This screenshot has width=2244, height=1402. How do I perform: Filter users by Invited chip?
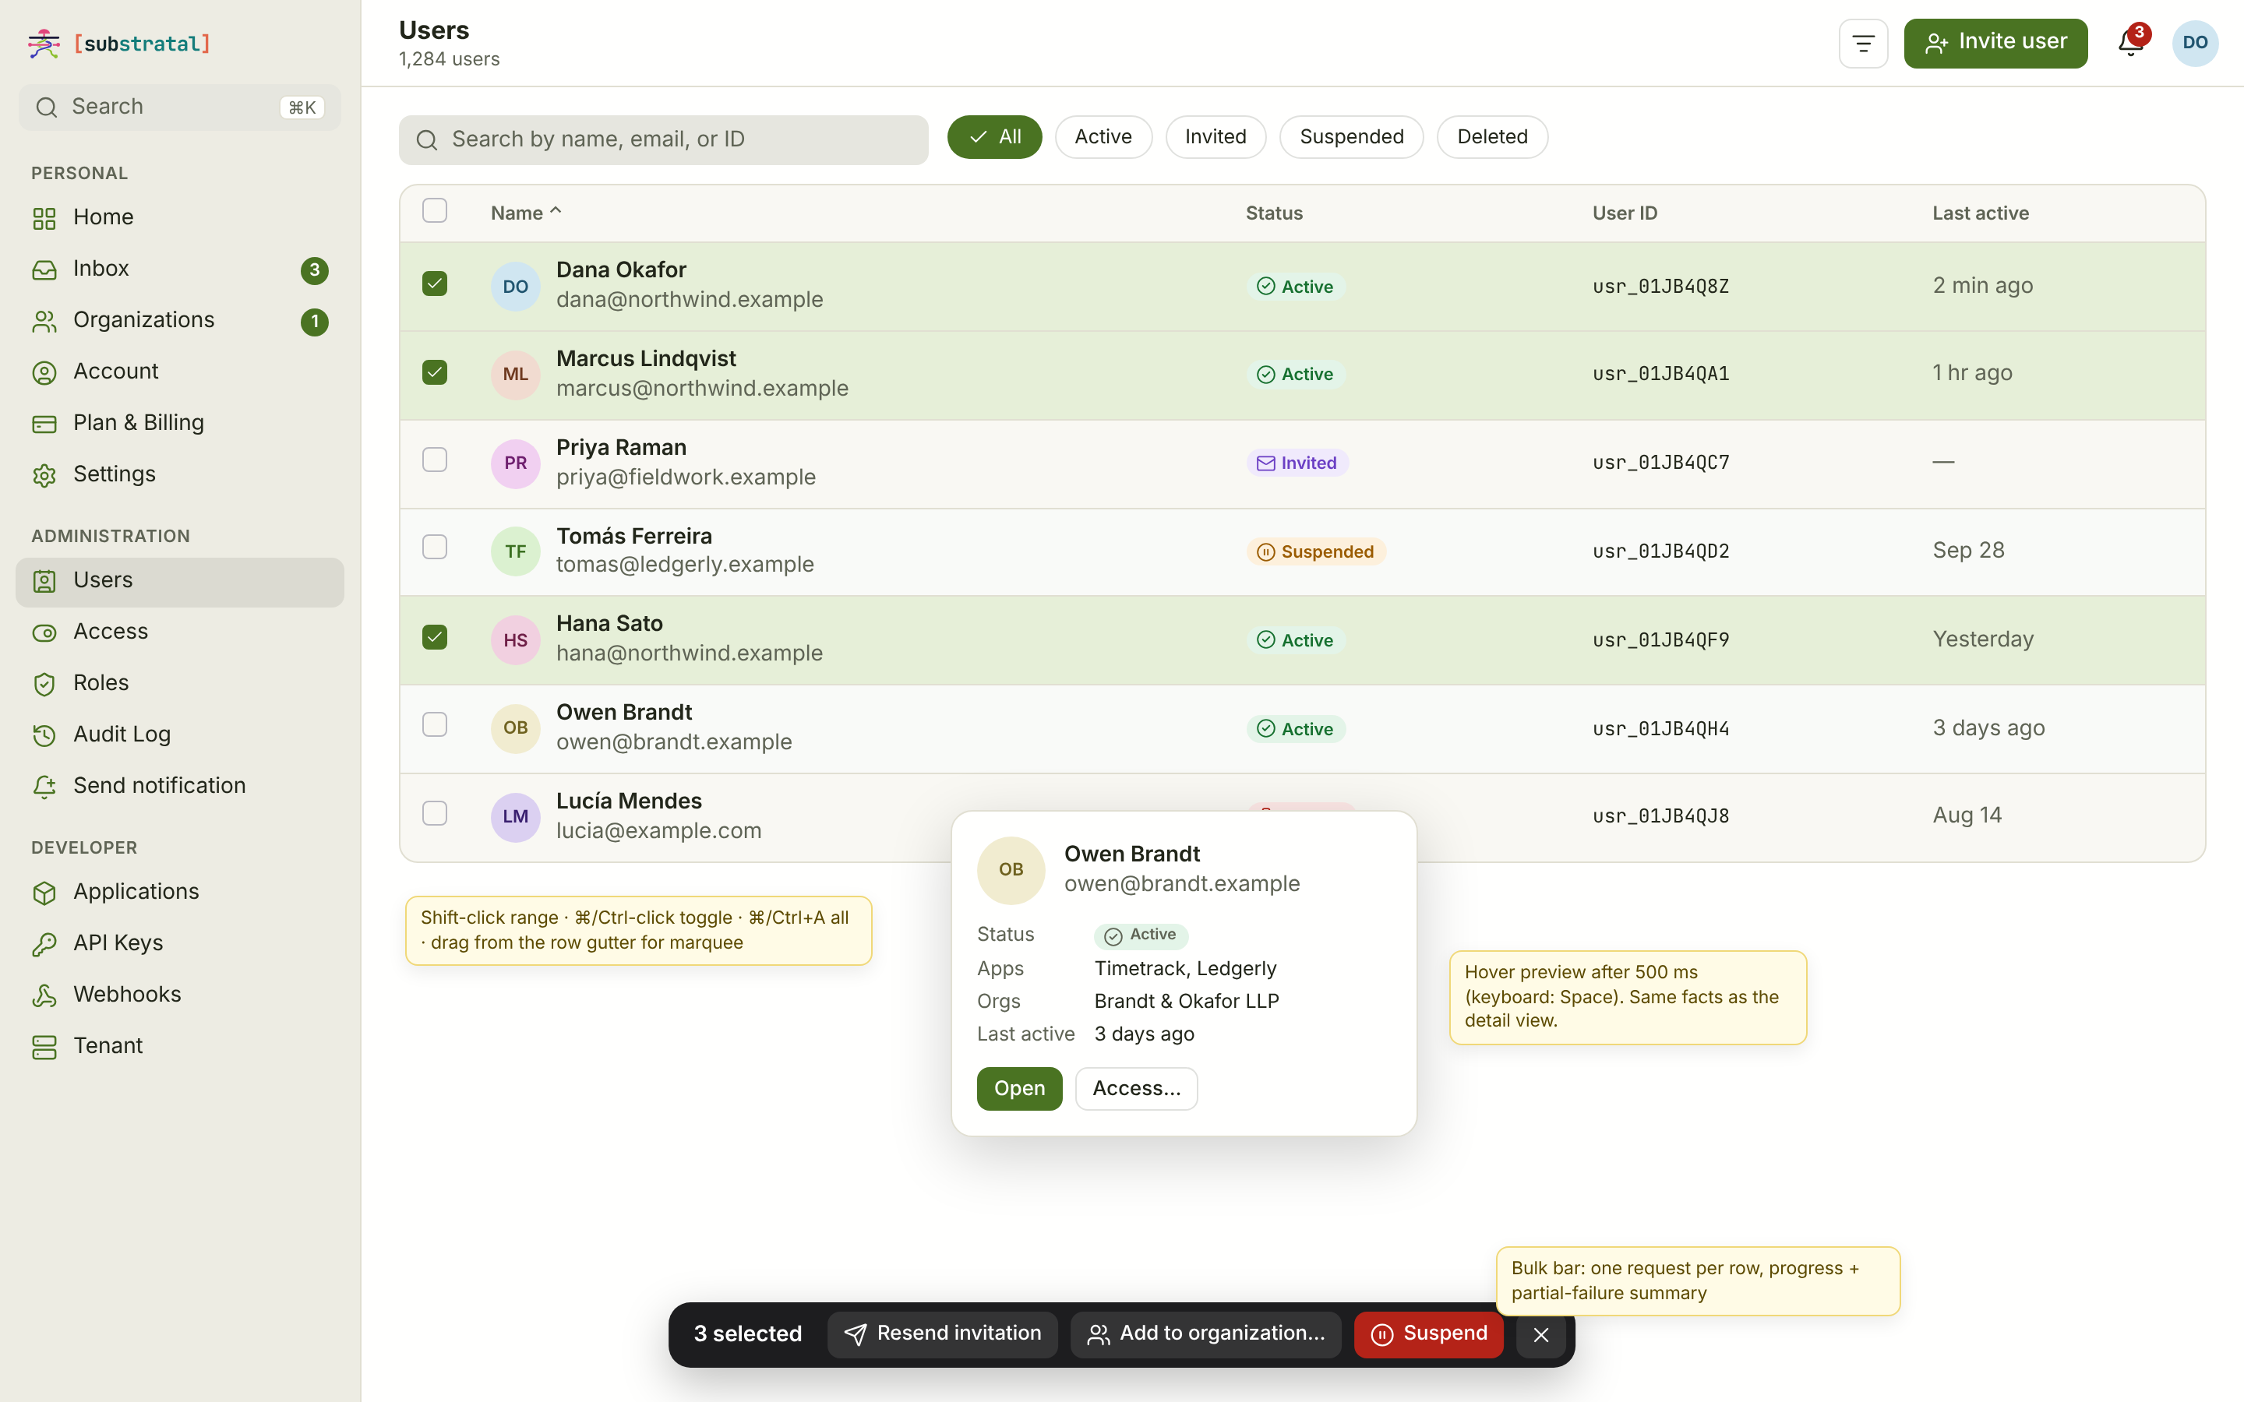tap(1215, 136)
